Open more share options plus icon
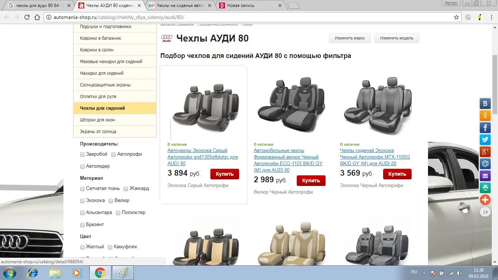 (485, 200)
